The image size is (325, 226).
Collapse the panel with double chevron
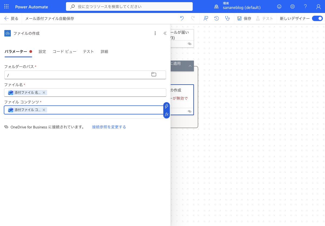tap(165, 33)
